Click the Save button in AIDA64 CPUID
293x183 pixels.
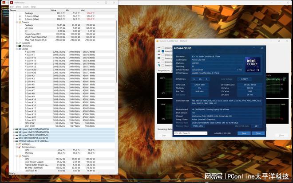coord(244,133)
